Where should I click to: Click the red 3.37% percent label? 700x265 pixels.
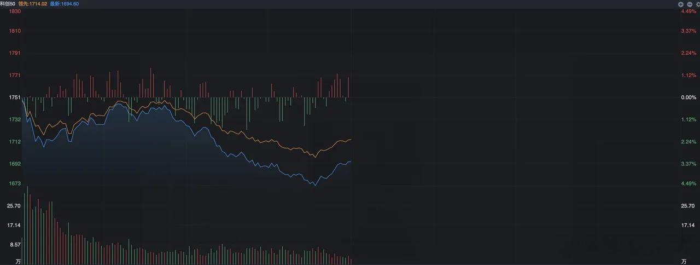point(689,31)
